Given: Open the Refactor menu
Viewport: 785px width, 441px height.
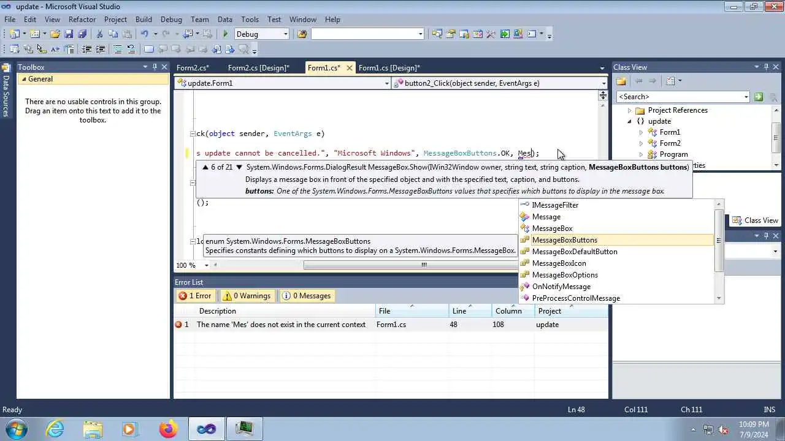Looking at the screenshot, I should point(82,20).
